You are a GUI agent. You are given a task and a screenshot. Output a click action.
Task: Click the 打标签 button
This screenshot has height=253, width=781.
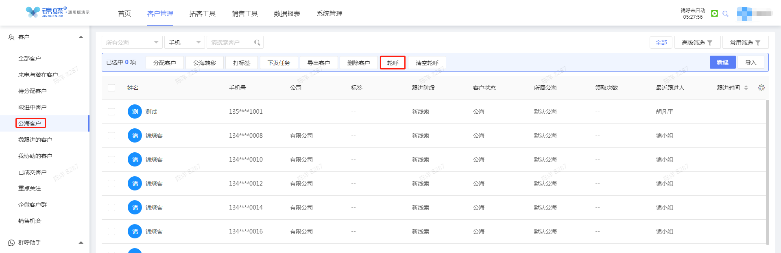242,63
